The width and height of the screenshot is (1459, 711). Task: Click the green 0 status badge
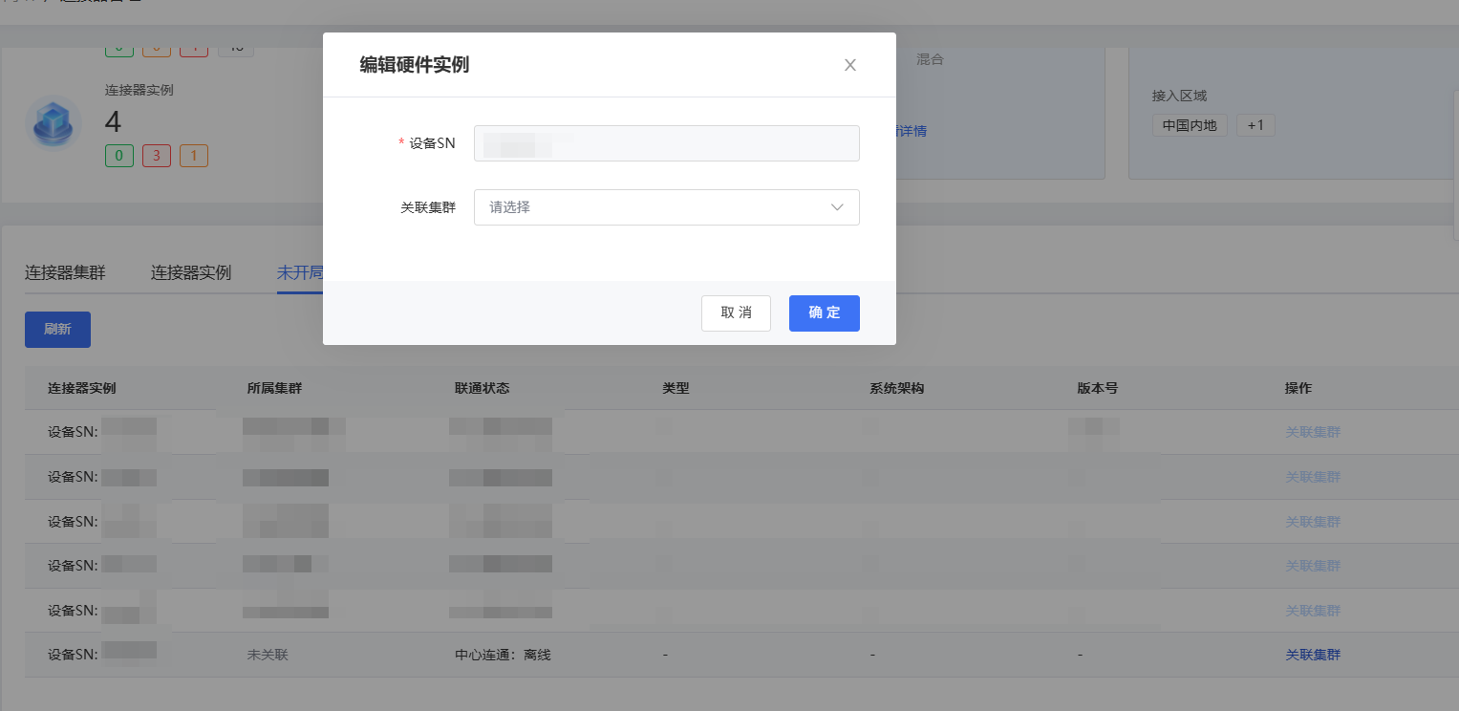click(x=119, y=156)
